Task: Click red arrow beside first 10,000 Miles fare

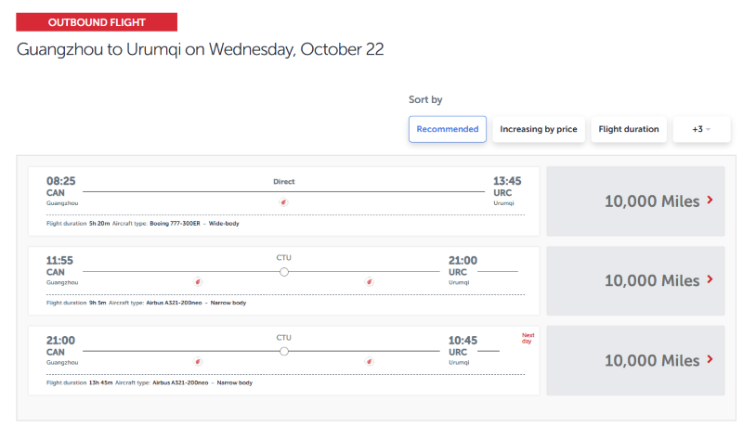Action: tap(710, 200)
